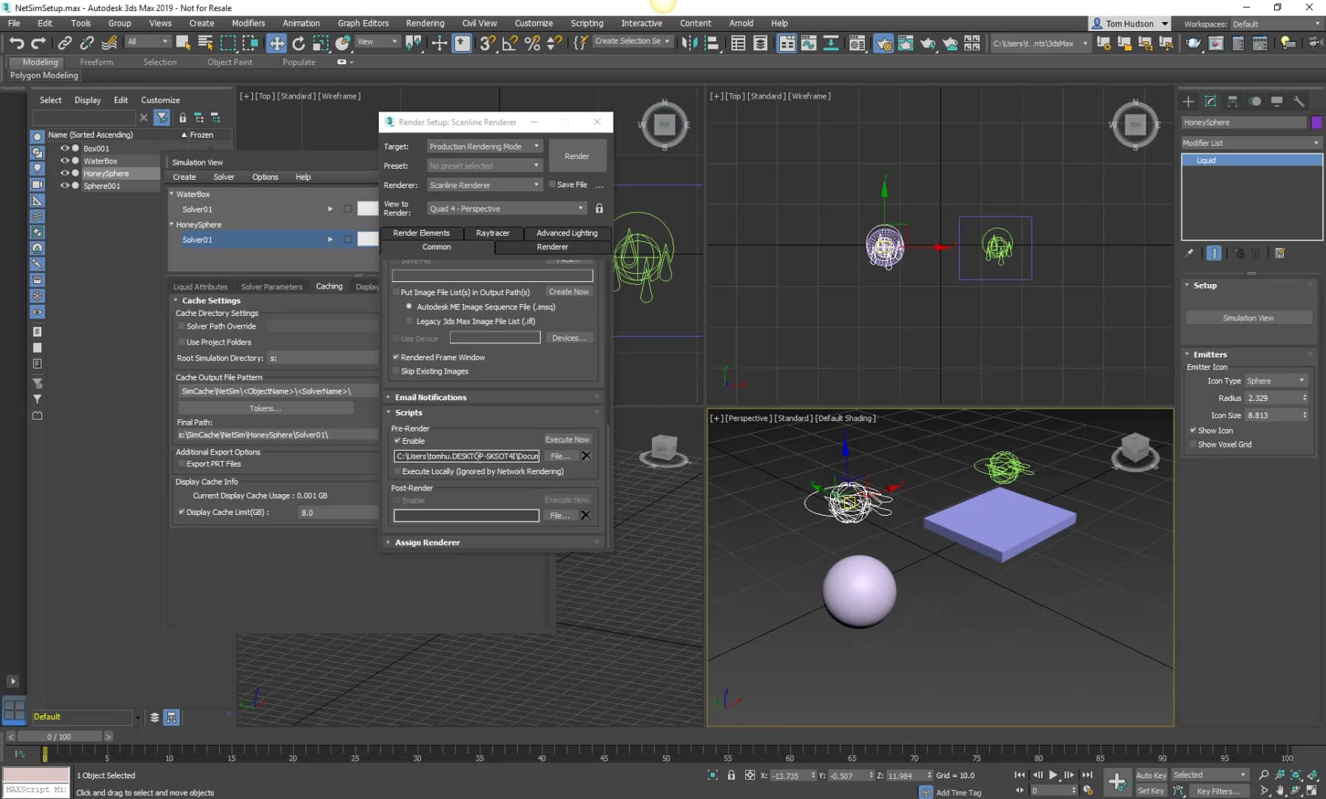Click HoneySphere purple object color swatch
The image size is (1326, 799).
pos(1316,122)
